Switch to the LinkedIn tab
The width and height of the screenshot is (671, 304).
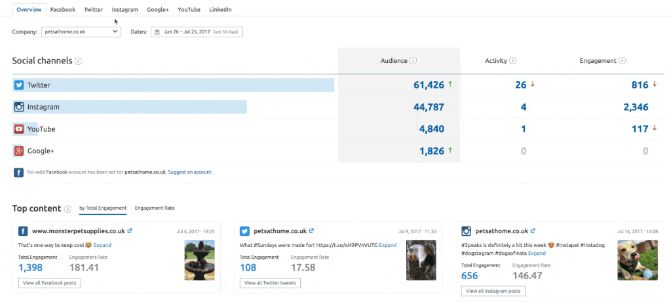coord(220,10)
